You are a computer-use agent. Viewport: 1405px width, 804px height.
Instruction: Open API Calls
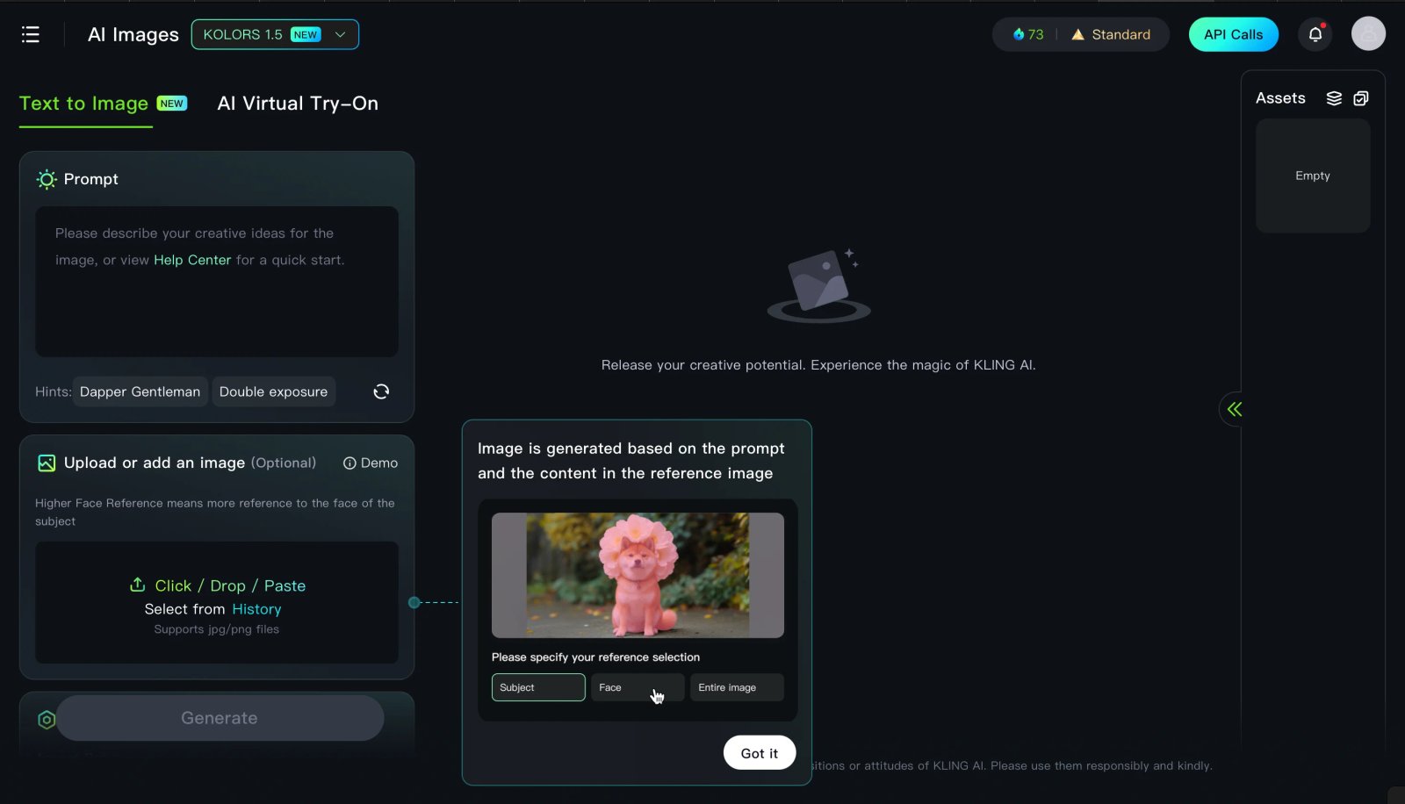point(1233,34)
